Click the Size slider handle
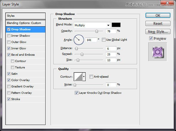This screenshot has height=131, width=176. [x=78, y=60]
